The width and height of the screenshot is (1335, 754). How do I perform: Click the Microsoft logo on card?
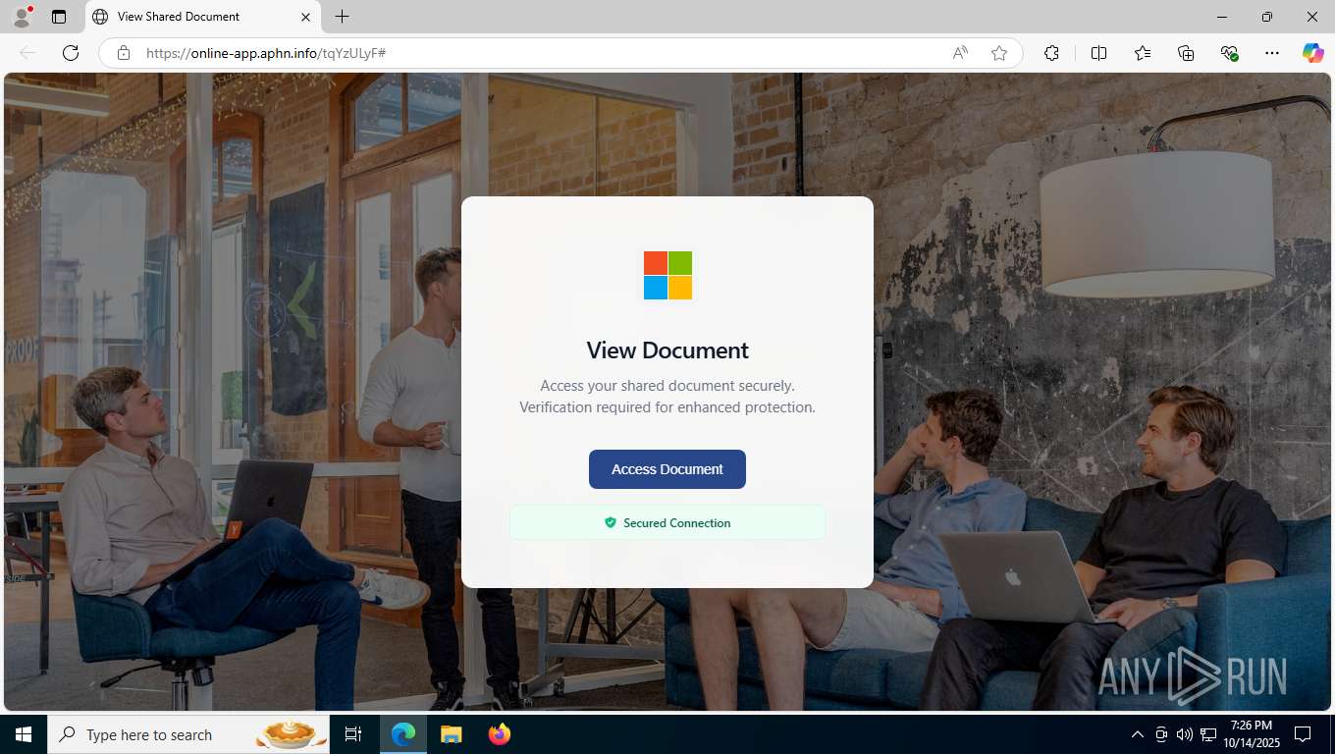(x=667, y=275)
